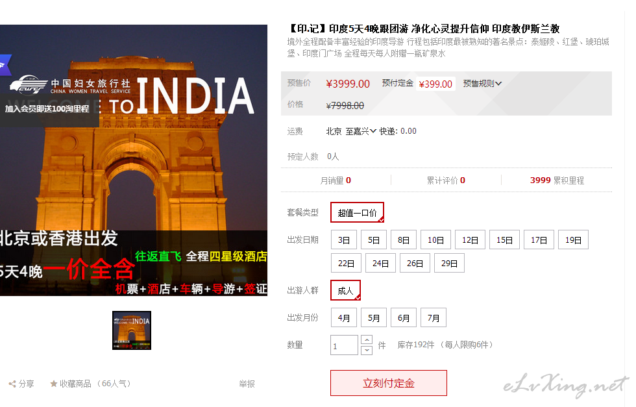Select package type 超值一口价
Screen dimensions: 636x407
[x=357, y=212]
